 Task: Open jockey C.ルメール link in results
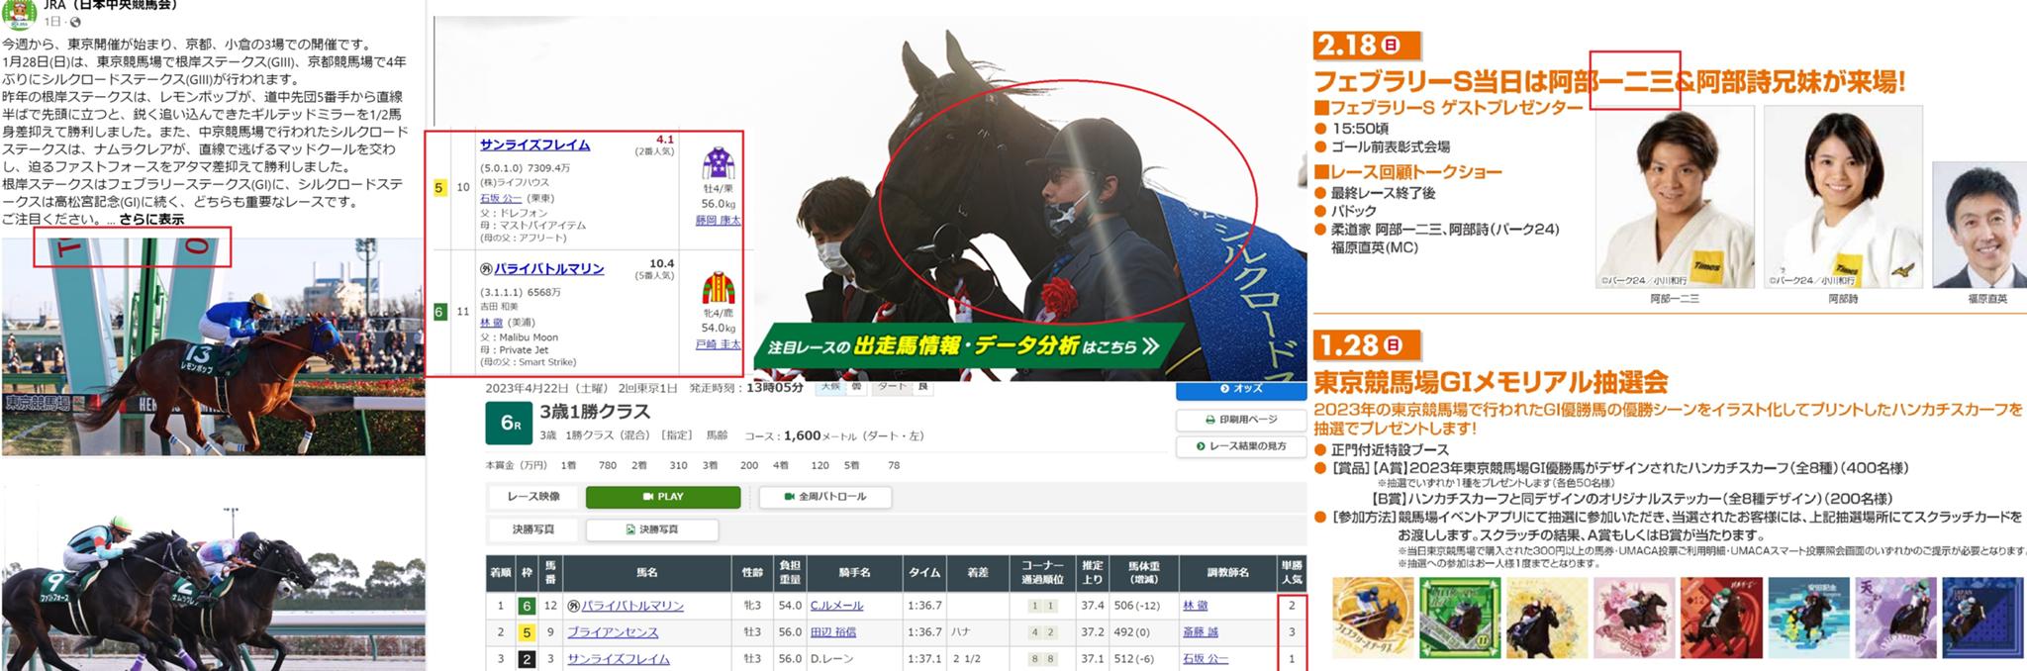tap(836, 605)
